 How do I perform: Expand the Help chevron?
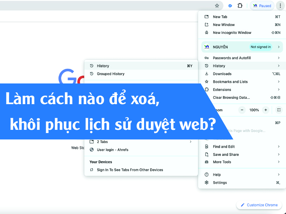coord(279,174)
